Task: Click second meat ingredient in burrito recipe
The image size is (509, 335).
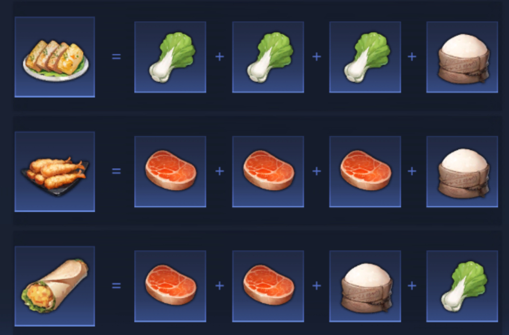Action: tap(268, 286)
